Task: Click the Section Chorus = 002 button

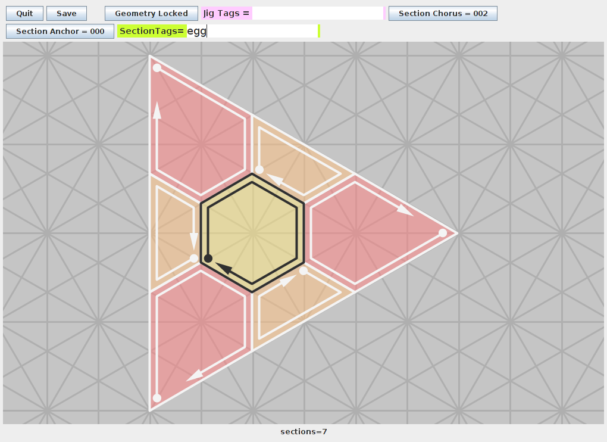Action: (443, 14)
